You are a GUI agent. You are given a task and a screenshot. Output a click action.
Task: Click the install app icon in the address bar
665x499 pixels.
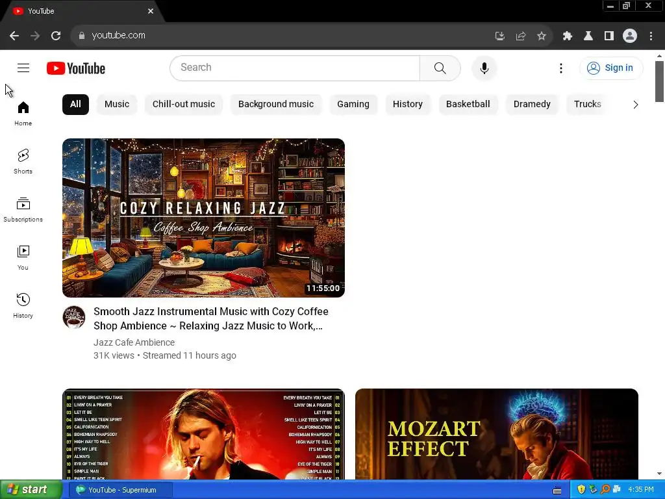[500, 36]
